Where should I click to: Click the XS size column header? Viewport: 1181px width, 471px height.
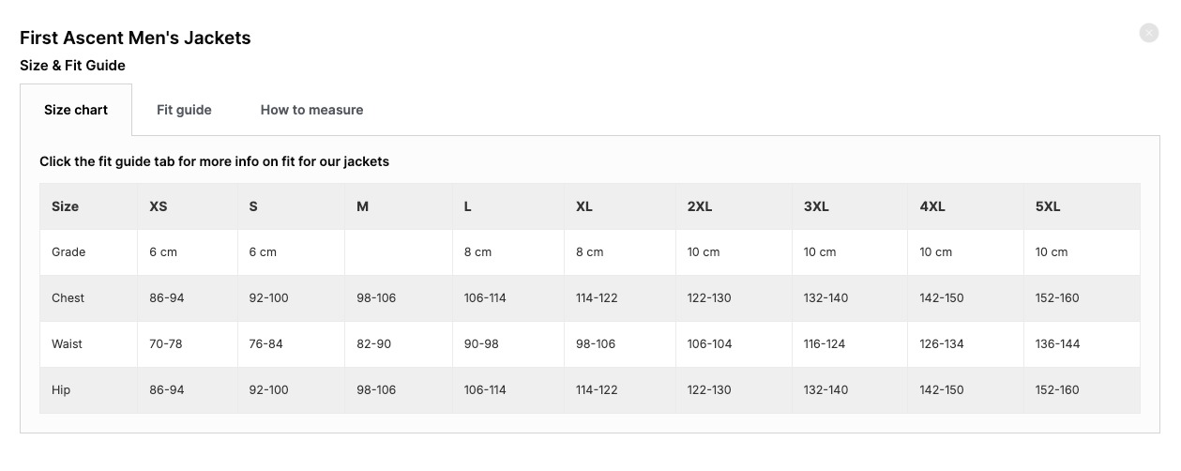[159, 206]
